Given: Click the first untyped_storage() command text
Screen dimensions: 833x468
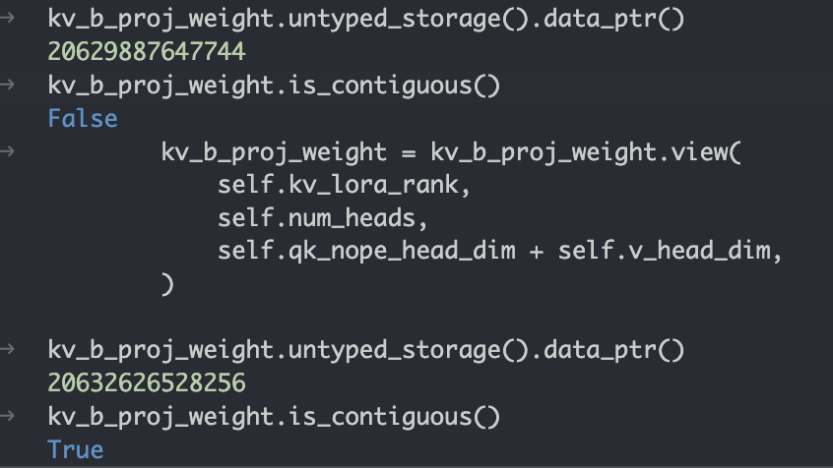Looking at the screenshot, I should 366,19.
